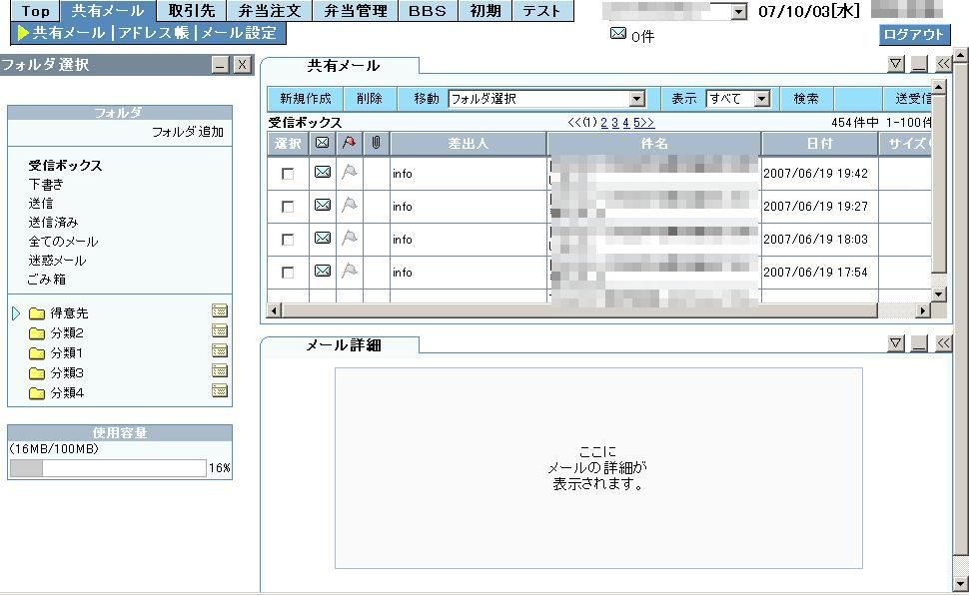The width and height of the screenshot is (969, 595).
Task: Collapse メール詳細 panel with triangle button
Action: pos(896,343)
